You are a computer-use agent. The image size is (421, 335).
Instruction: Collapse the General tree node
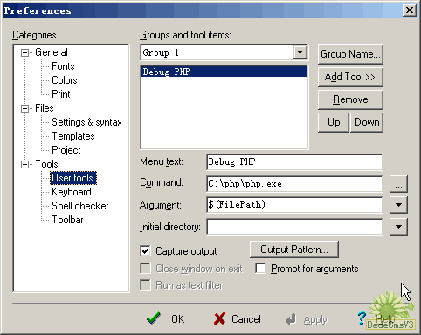click(25, 52)
